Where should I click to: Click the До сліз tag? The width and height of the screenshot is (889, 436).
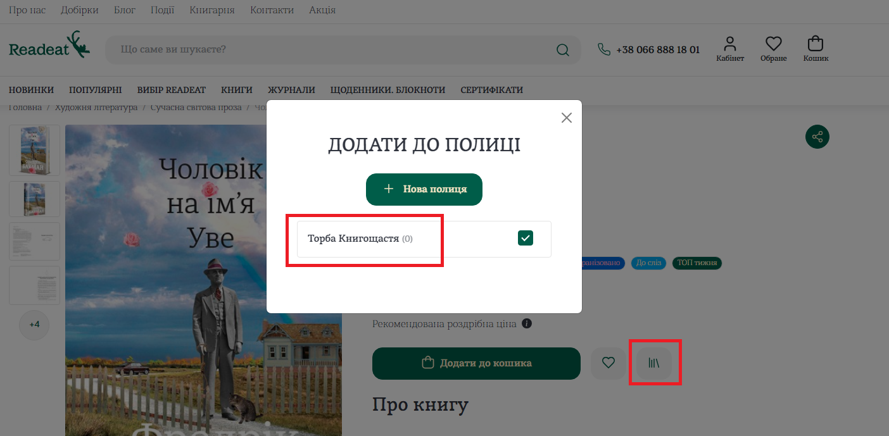click(x=648, y=263)
